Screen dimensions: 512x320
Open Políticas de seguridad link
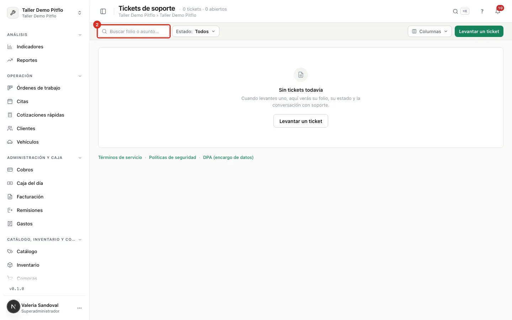point(172,158)
